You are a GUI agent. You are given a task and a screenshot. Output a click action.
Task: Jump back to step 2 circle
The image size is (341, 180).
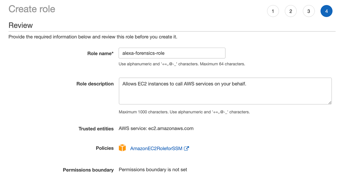(291, 11)
